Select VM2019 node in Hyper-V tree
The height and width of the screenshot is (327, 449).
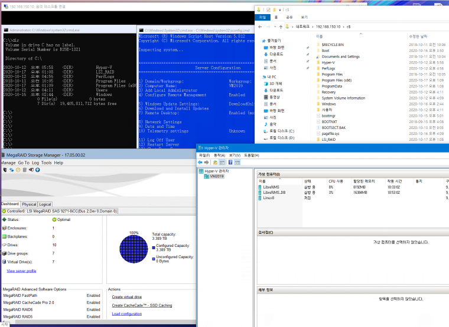pos(217,177)
